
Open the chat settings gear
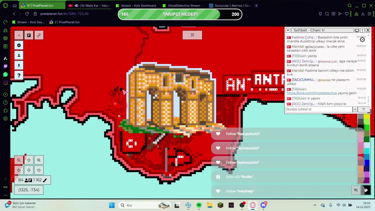(x=362, y=40)
